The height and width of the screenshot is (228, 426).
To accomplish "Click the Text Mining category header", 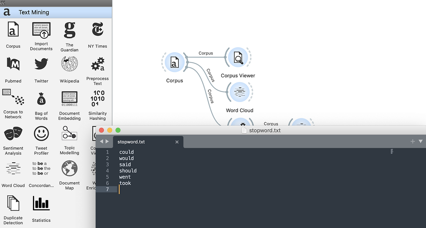I will point(56,12).
